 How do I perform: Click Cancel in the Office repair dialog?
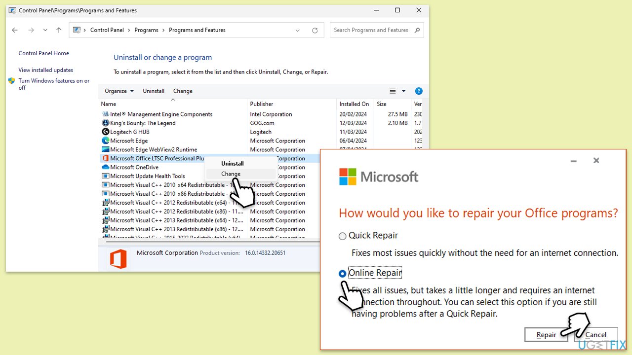tap(595, 335)
